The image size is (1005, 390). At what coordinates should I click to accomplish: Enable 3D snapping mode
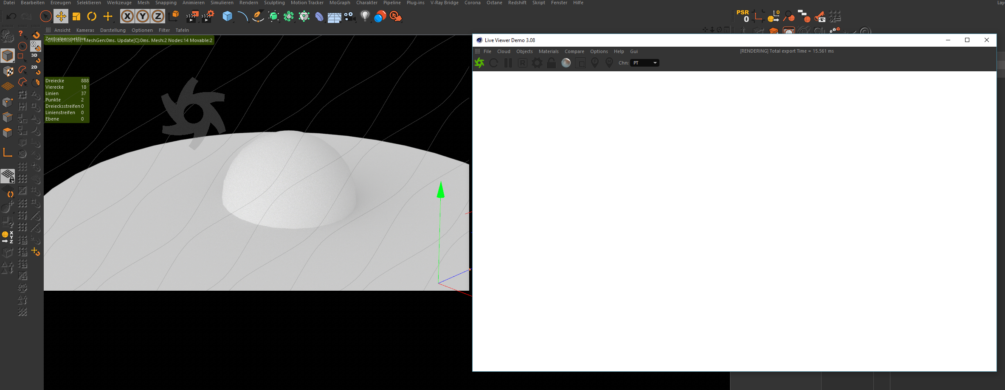point(36,58)
